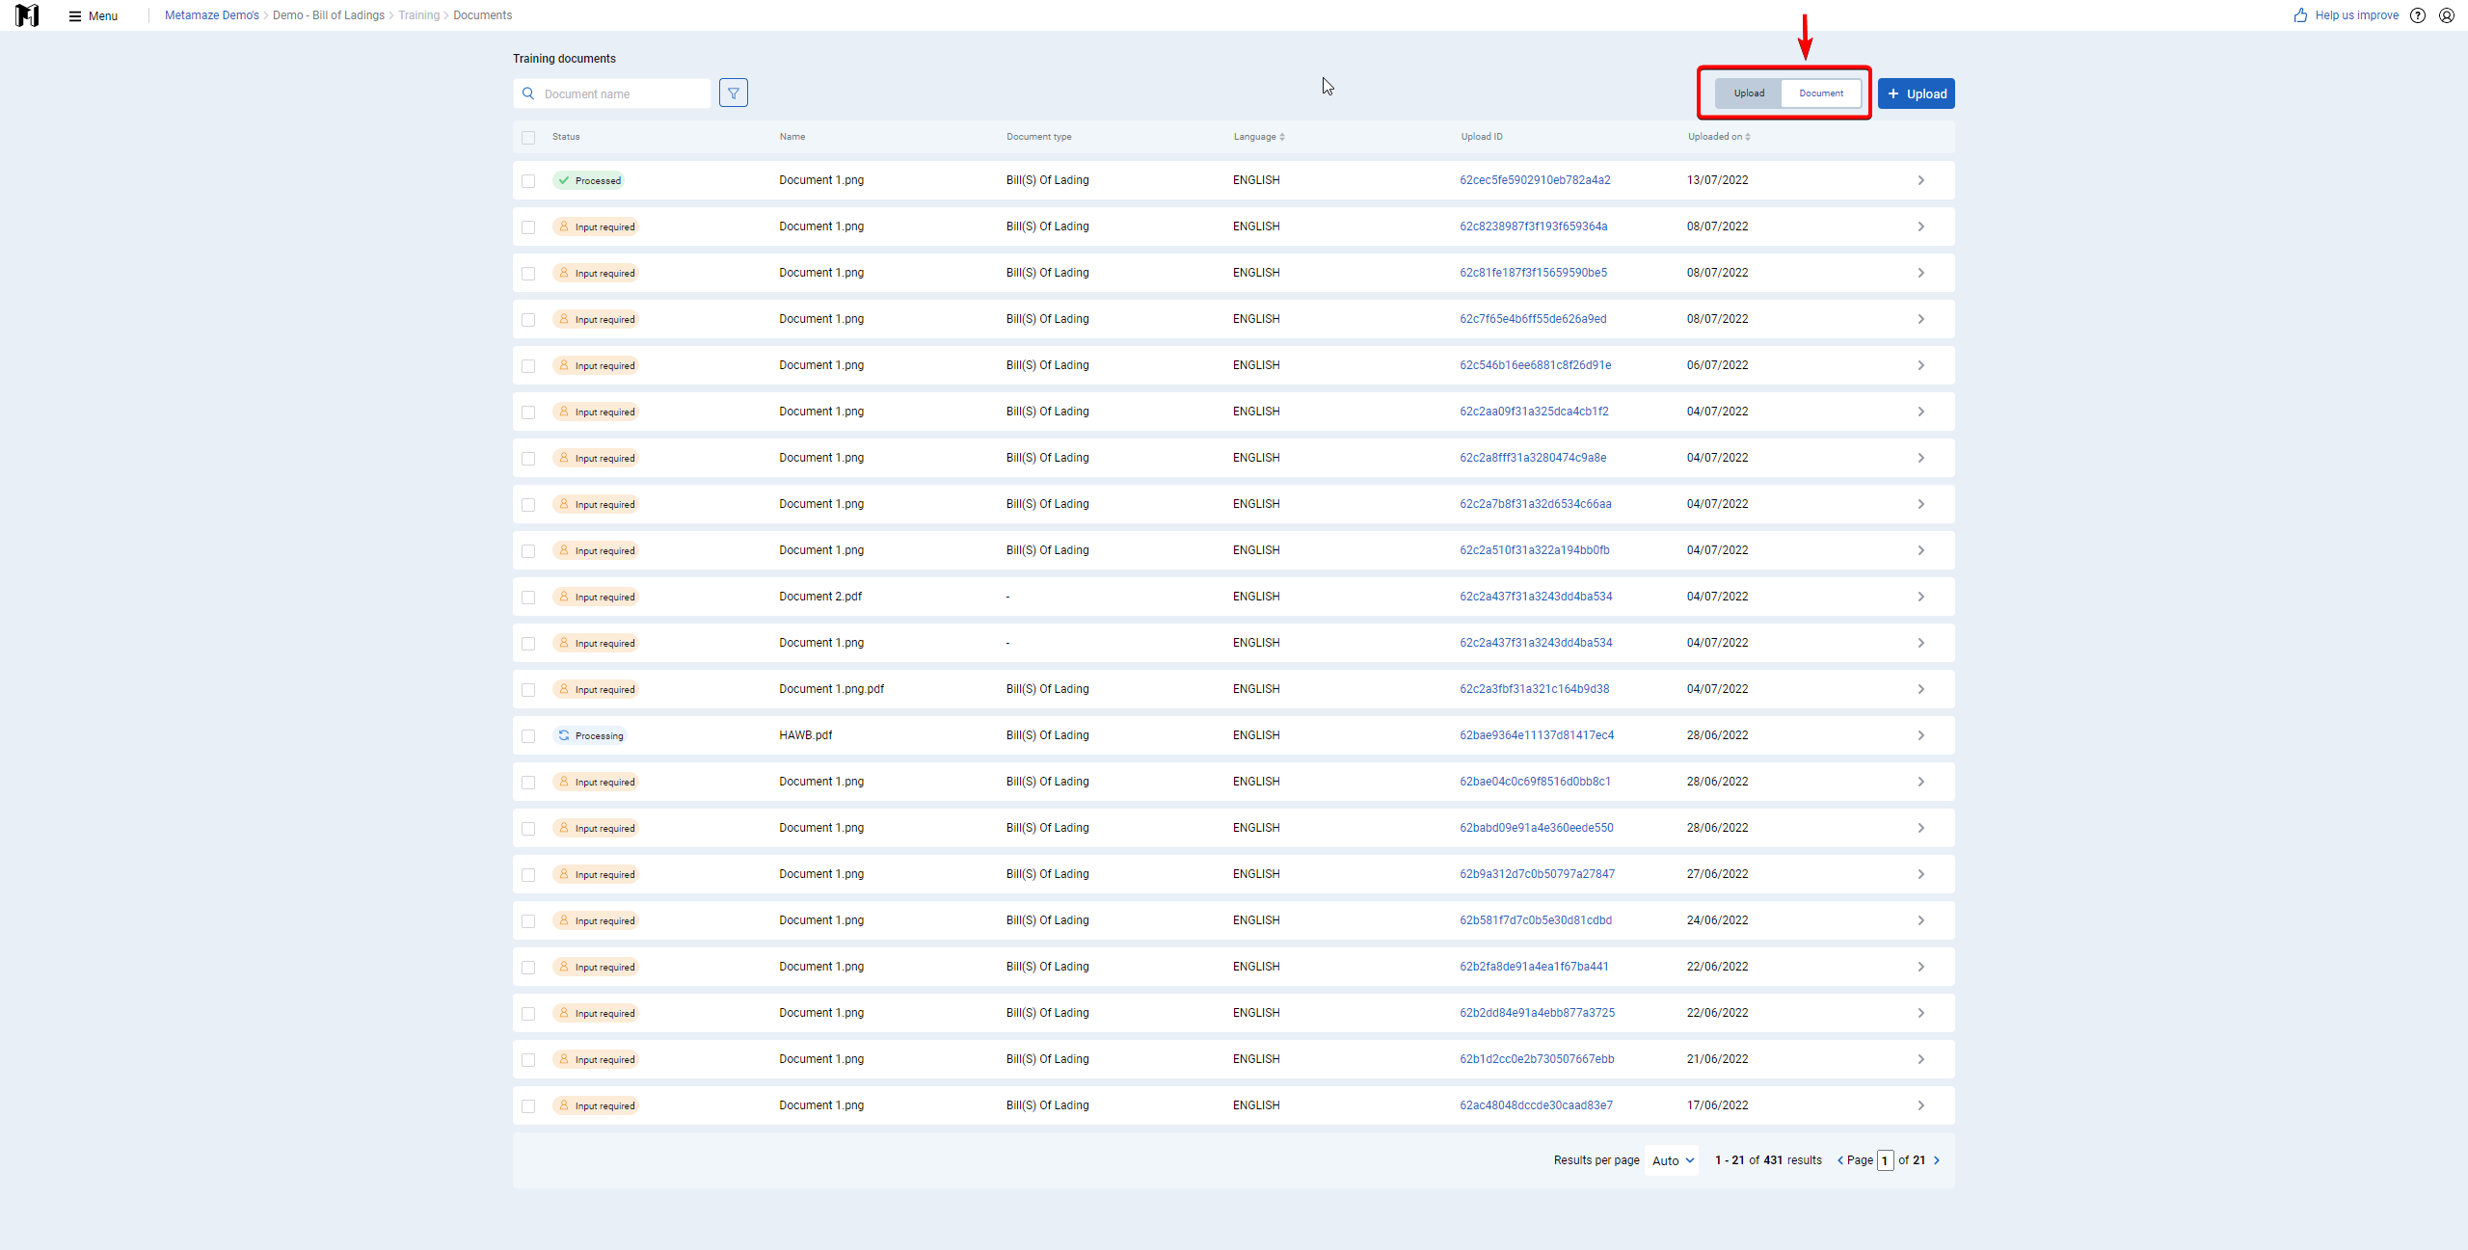This screenshot has height=1250, width=2468.
Task: Expand chevron of row 62b9a312d7c0b50797a27847
Action: point(1920,874)
